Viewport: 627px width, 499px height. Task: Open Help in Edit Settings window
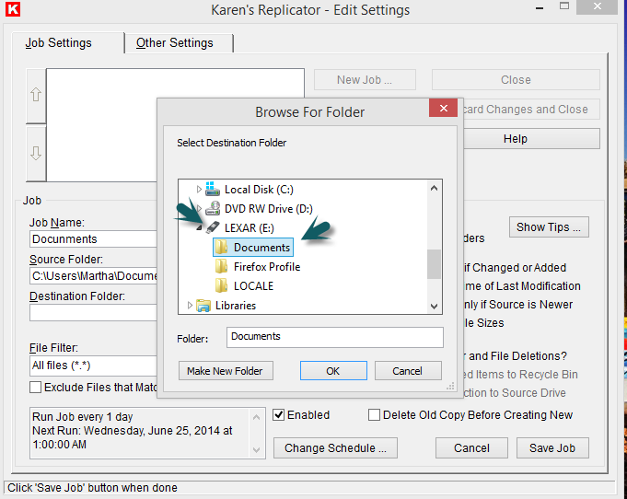click(x=531, y=139)
